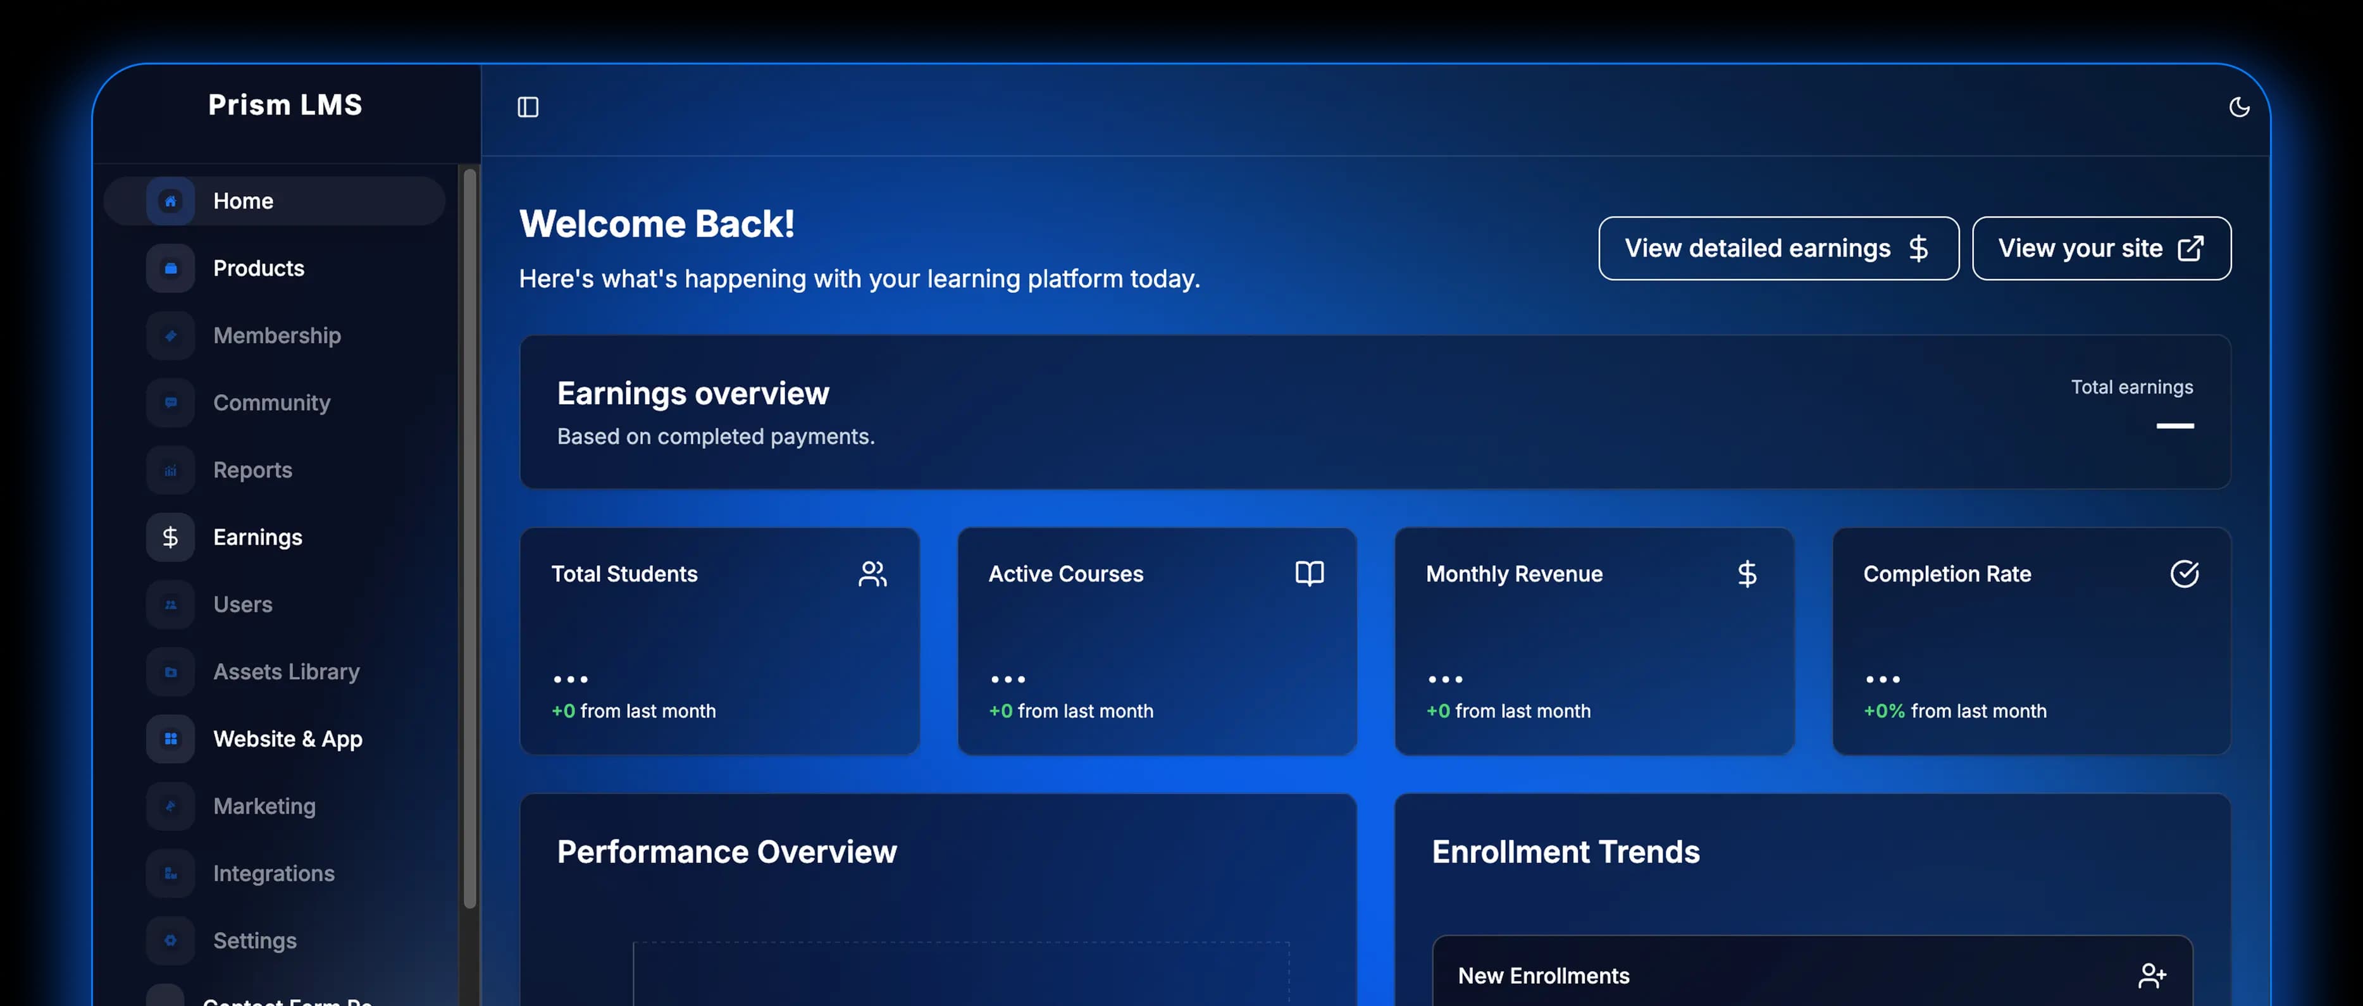Click the sidebar vertical scrollbar
Viewport: 2363px width, 1006px height.
point(469,538)
